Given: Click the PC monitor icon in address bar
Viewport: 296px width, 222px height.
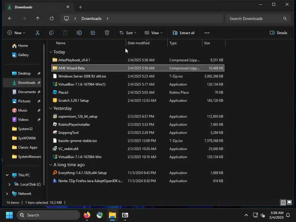Looking at the screenshot, I should pos(66,18).
